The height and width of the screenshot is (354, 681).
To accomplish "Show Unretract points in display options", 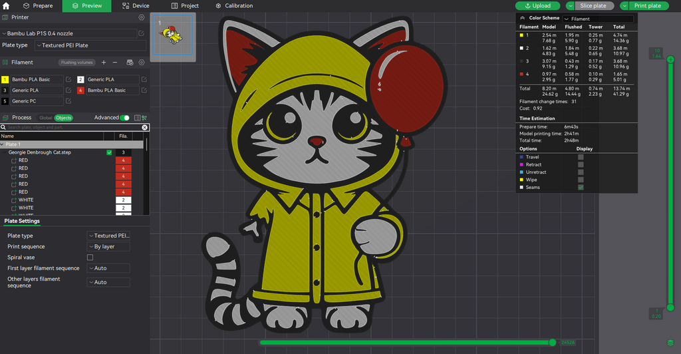I will tap(581, 172).
